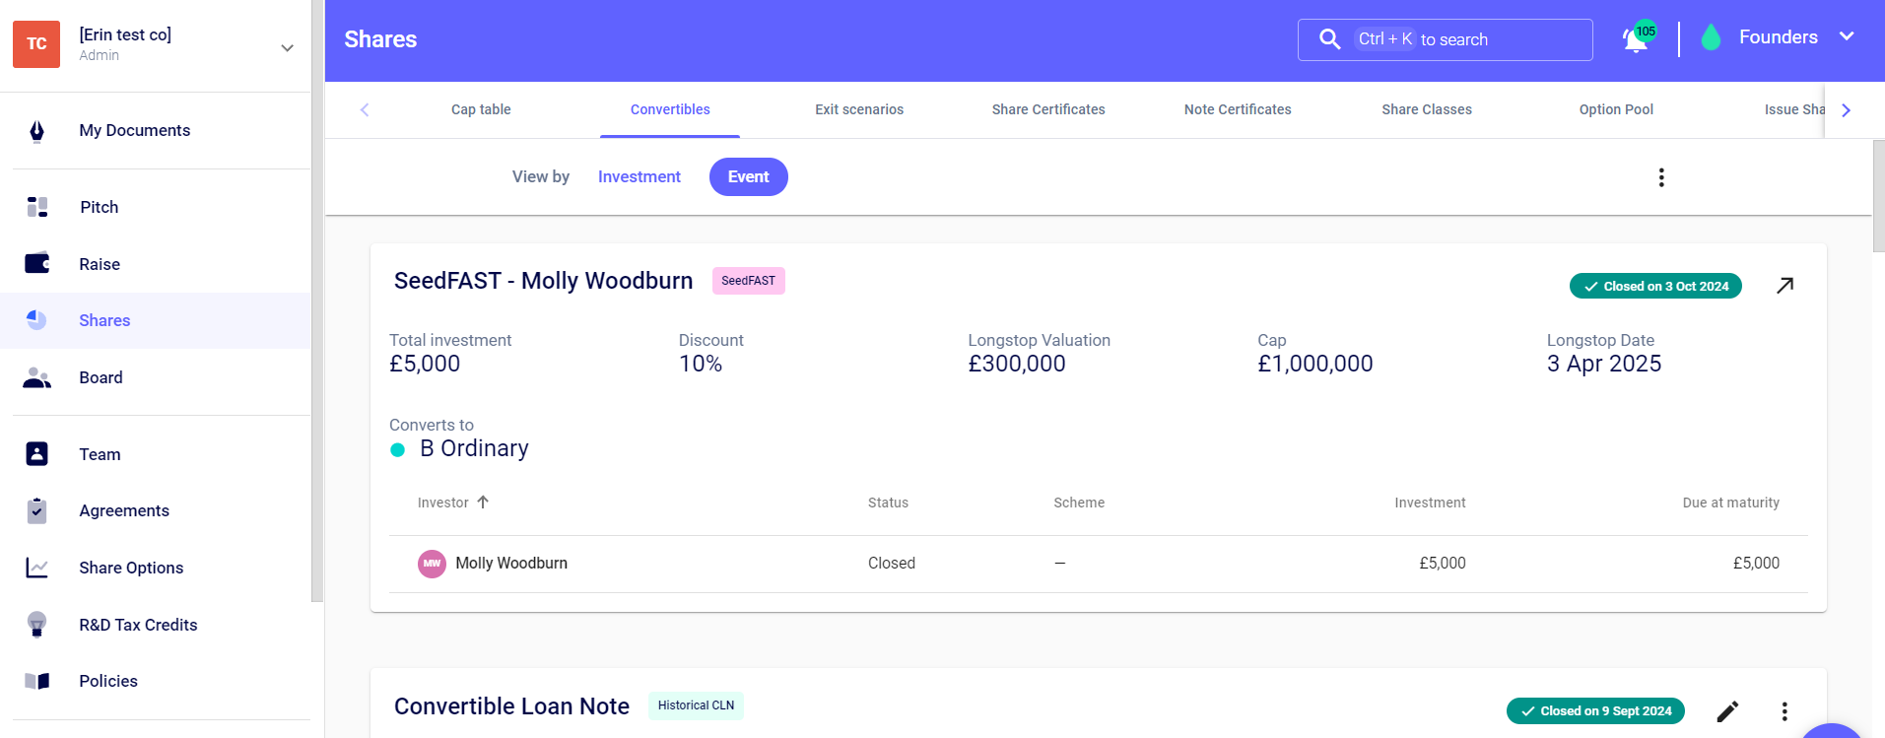
Task: Go to Share Options in sidebar
Action: pos(131,568)
